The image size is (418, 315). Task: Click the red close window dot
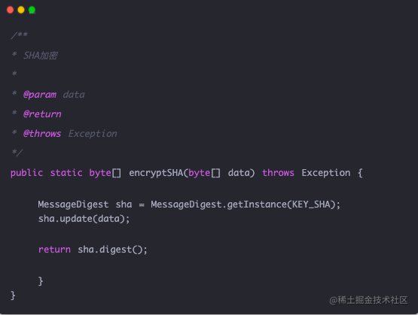[x=10, y=10]
